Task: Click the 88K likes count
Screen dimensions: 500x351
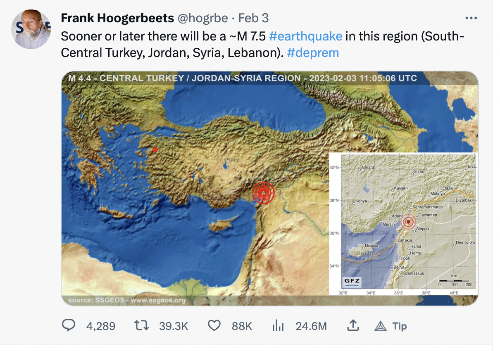Action: click(242, 326)
